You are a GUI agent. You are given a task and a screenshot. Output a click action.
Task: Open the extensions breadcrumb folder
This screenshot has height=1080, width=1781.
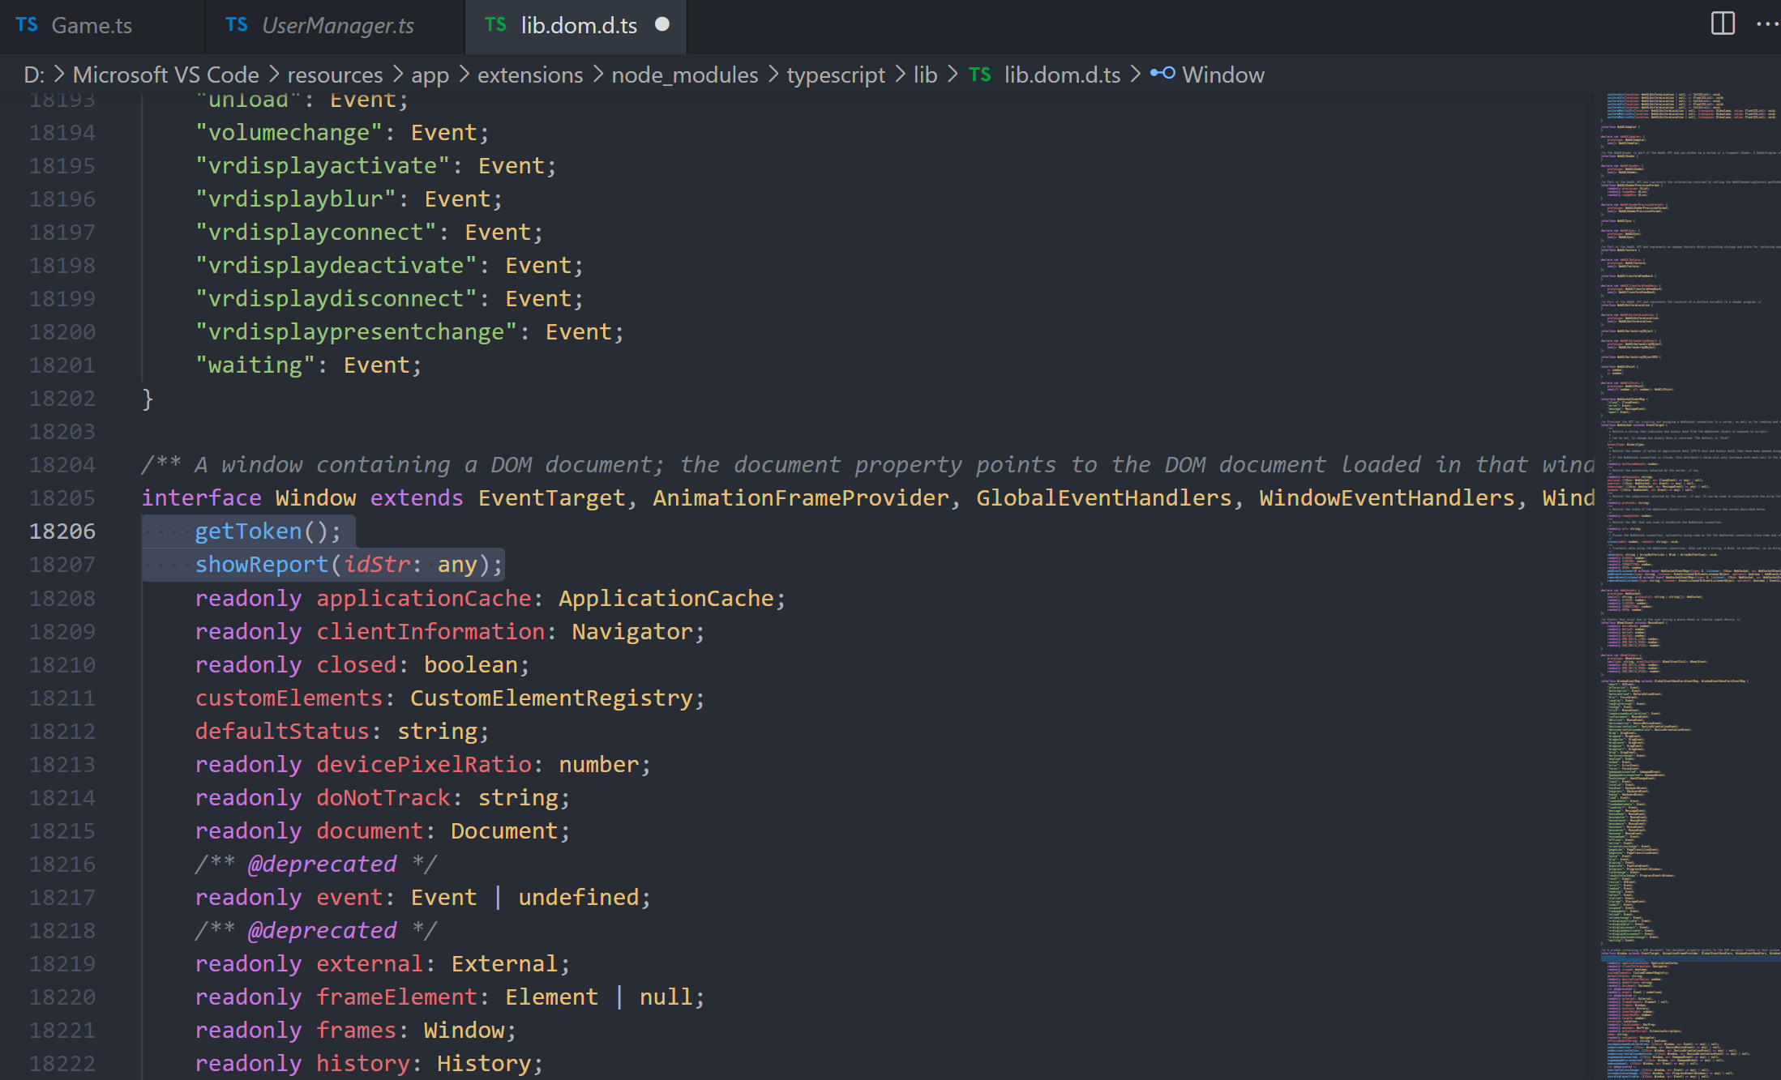(x=530, y=75)
